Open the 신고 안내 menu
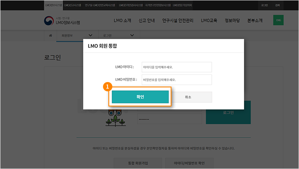Viewport: 299px width, 169px height. tap(147, 20)
